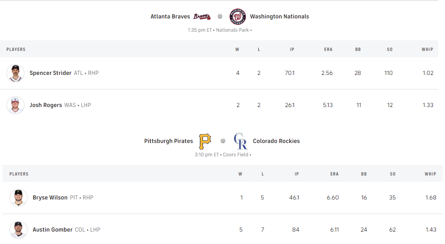Click the ERA header in Braves table
Image resolution: width=445 pixels, height=244 pixels.
[x=328, y=50]
